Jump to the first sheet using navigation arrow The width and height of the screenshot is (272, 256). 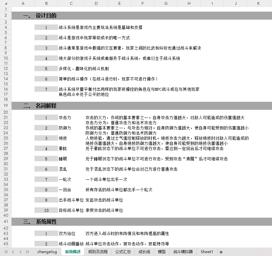6,252
